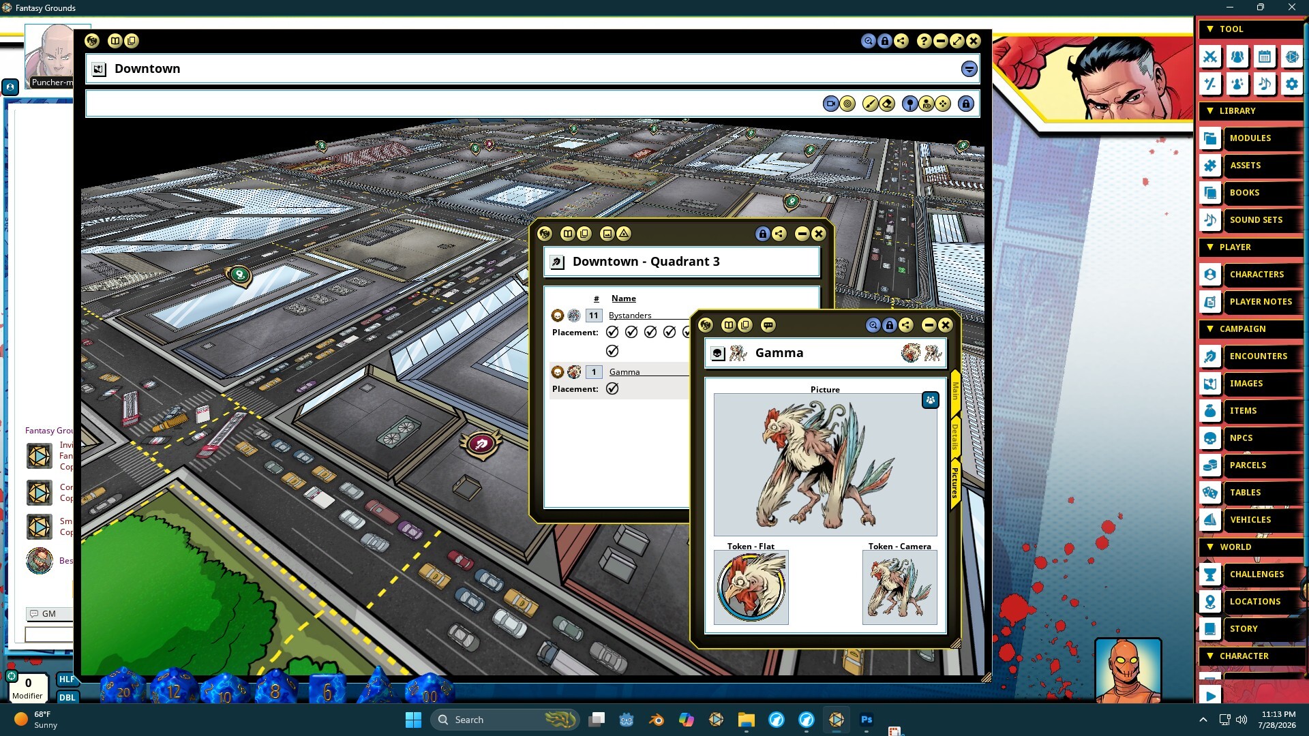Switch to the Details tab in Gamma window
Viewport: 1309px width, 736px height.
click(955, 436)
